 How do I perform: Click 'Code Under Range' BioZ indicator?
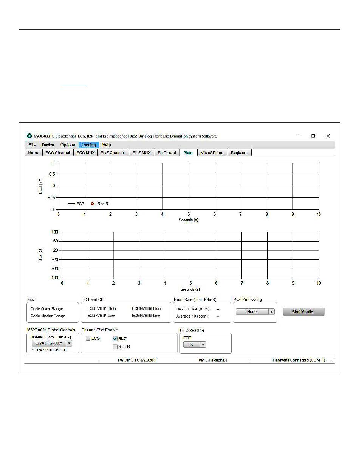click(48, 316)
